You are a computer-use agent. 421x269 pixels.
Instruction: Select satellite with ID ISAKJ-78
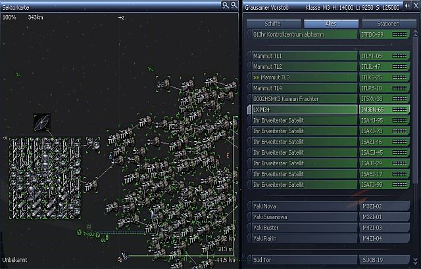pos(329,131)
